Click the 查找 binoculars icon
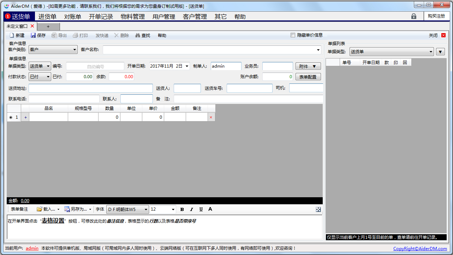The width and height of the screenshot is (453, 255). click(138, 35)
